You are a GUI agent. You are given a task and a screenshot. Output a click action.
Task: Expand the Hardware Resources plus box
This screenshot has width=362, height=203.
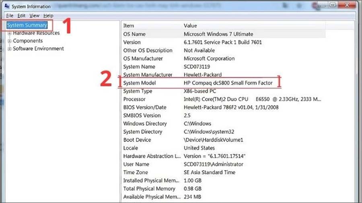pos(10,33)
